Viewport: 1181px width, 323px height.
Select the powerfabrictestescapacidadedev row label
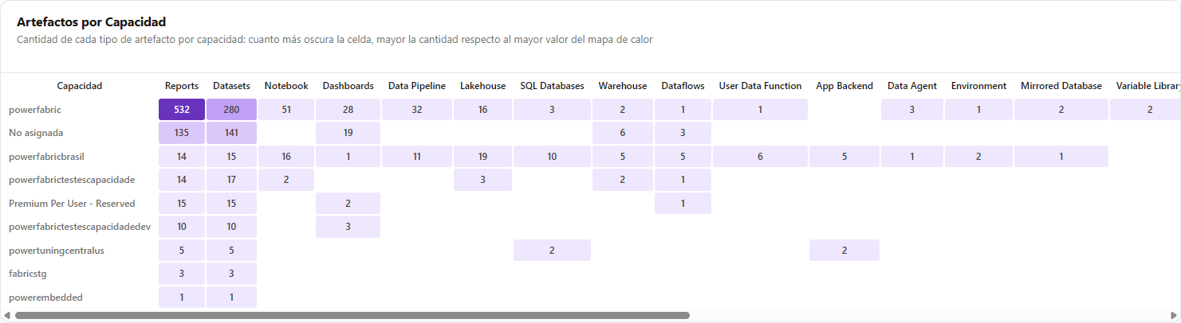pos(80,227)
